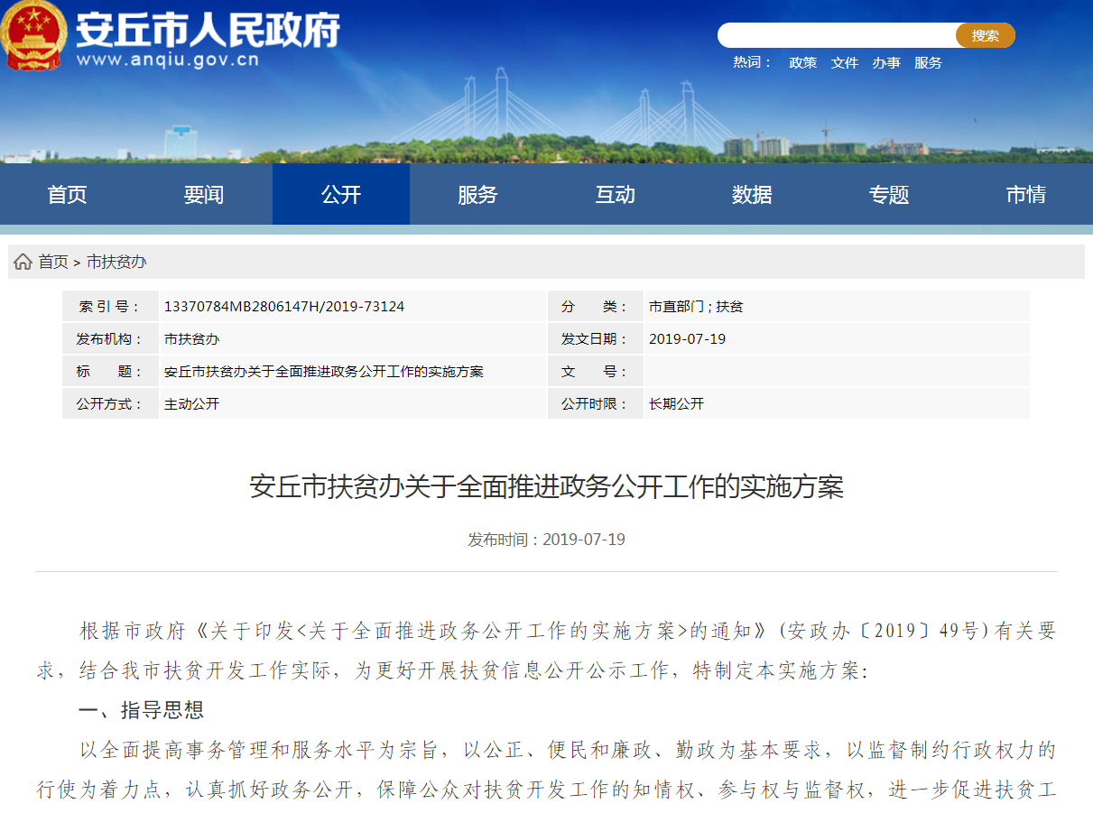Click the 发布时间：2019-07-19 line
The height and width of the screenshot is (813, 1093).
546,540
